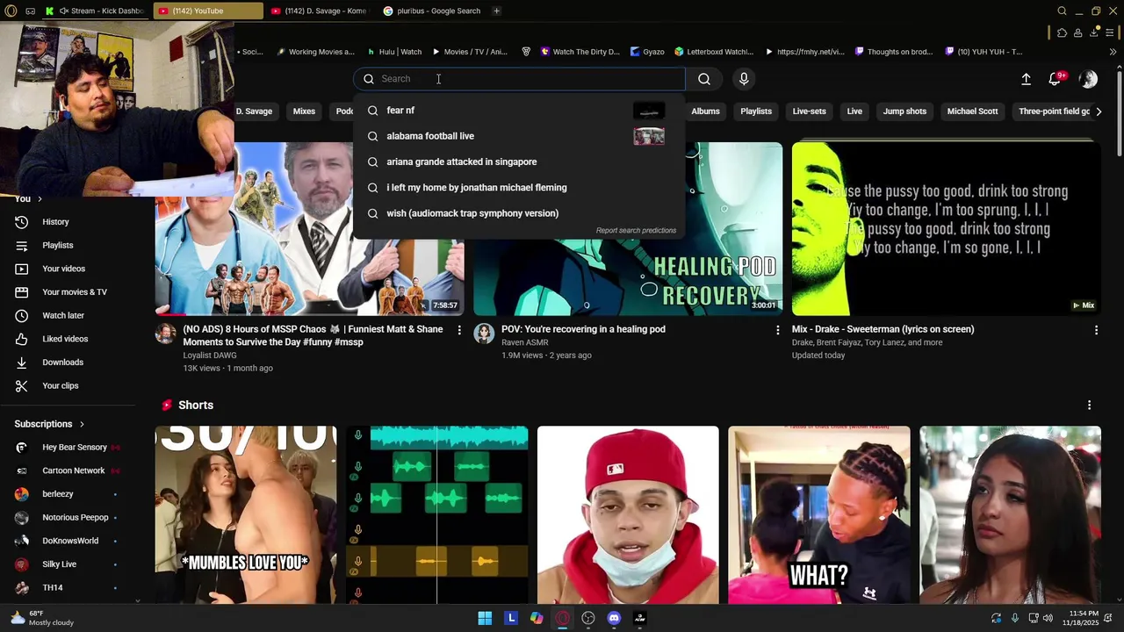Screen dimensions: 1124x632
Task: Open Discord from the taskbar
Action: click(614, 618)
